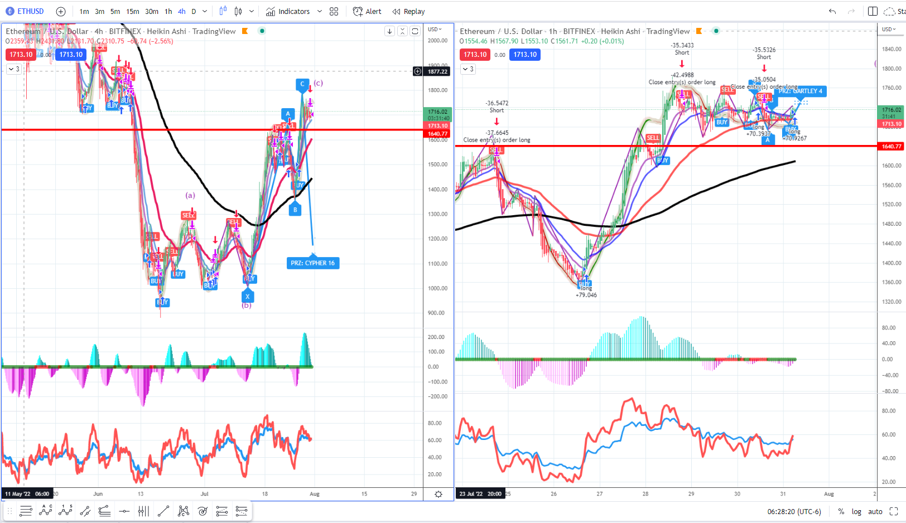Viewport: 906px width, 523px height.
Task: Open the ETHUSD symbol search
Action: tap(25, 11)
